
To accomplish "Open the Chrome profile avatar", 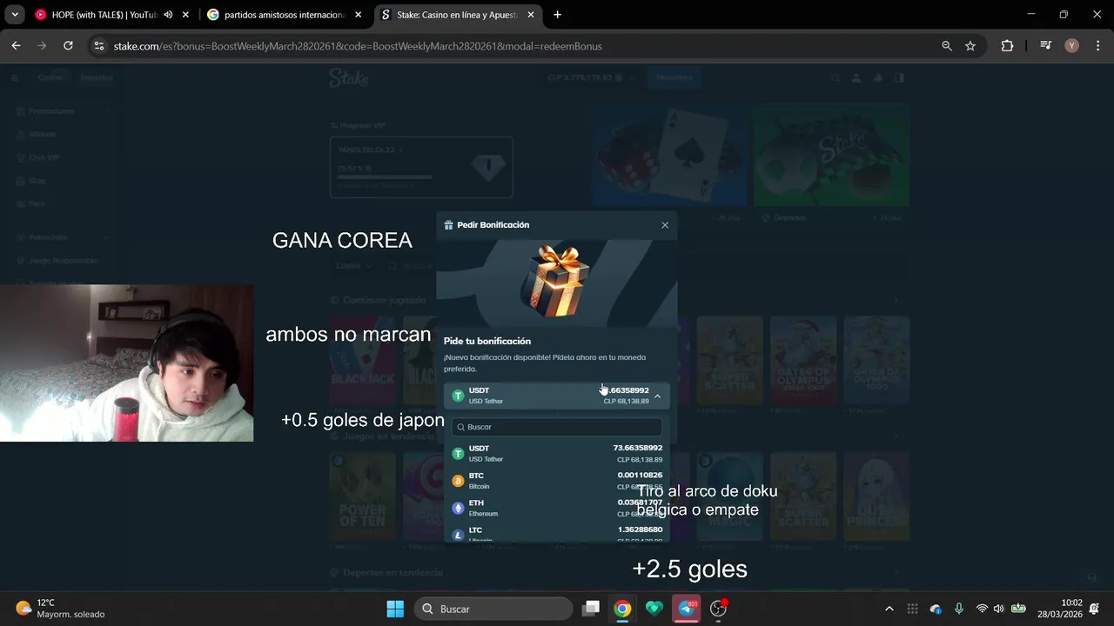I will pyautogui.click(x=1072, y=46).
